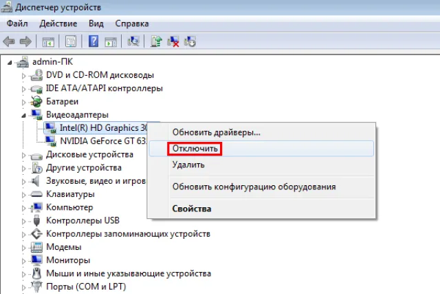Click the Диспетчер устройств title bar icon

tap(6, 7)
